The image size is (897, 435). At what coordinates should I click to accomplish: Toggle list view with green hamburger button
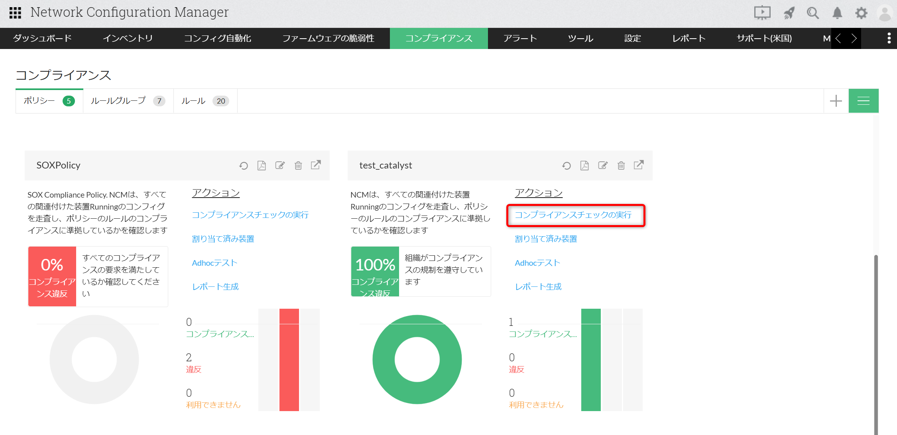[x=863, y=101]
